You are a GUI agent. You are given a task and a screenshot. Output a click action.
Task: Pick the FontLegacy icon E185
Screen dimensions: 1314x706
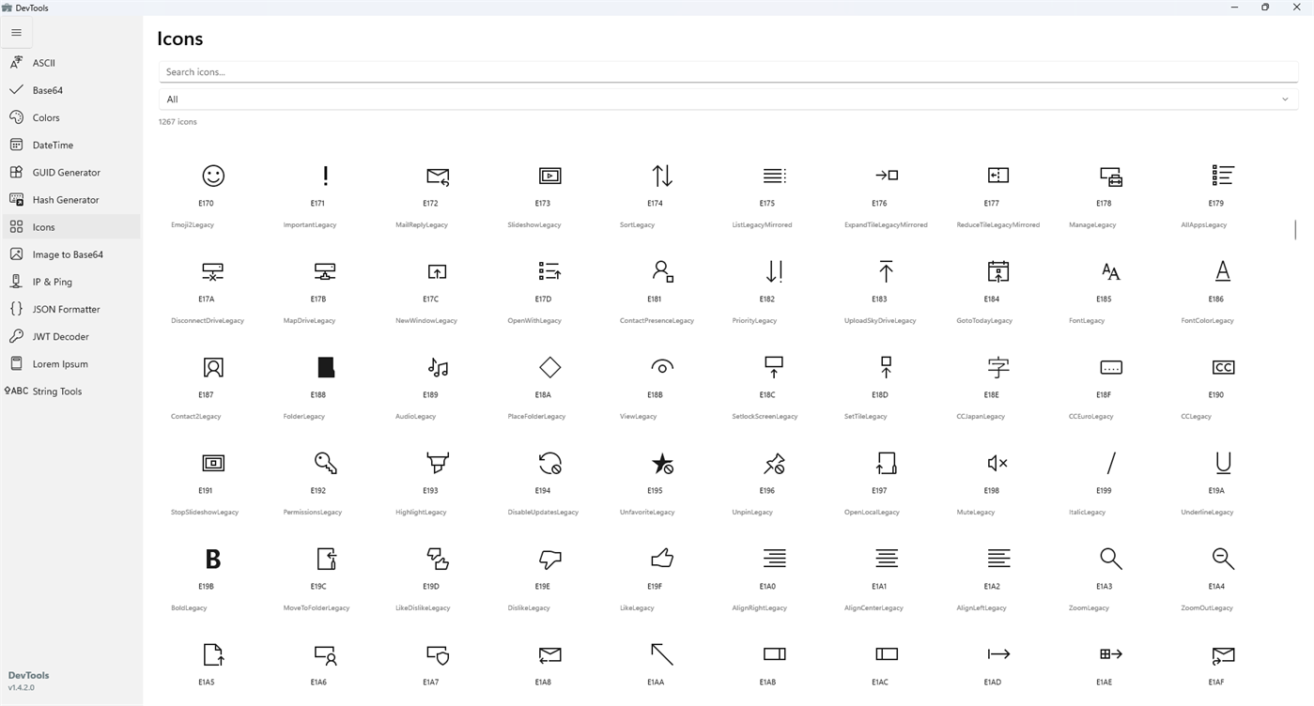[x=1111, y=271]
